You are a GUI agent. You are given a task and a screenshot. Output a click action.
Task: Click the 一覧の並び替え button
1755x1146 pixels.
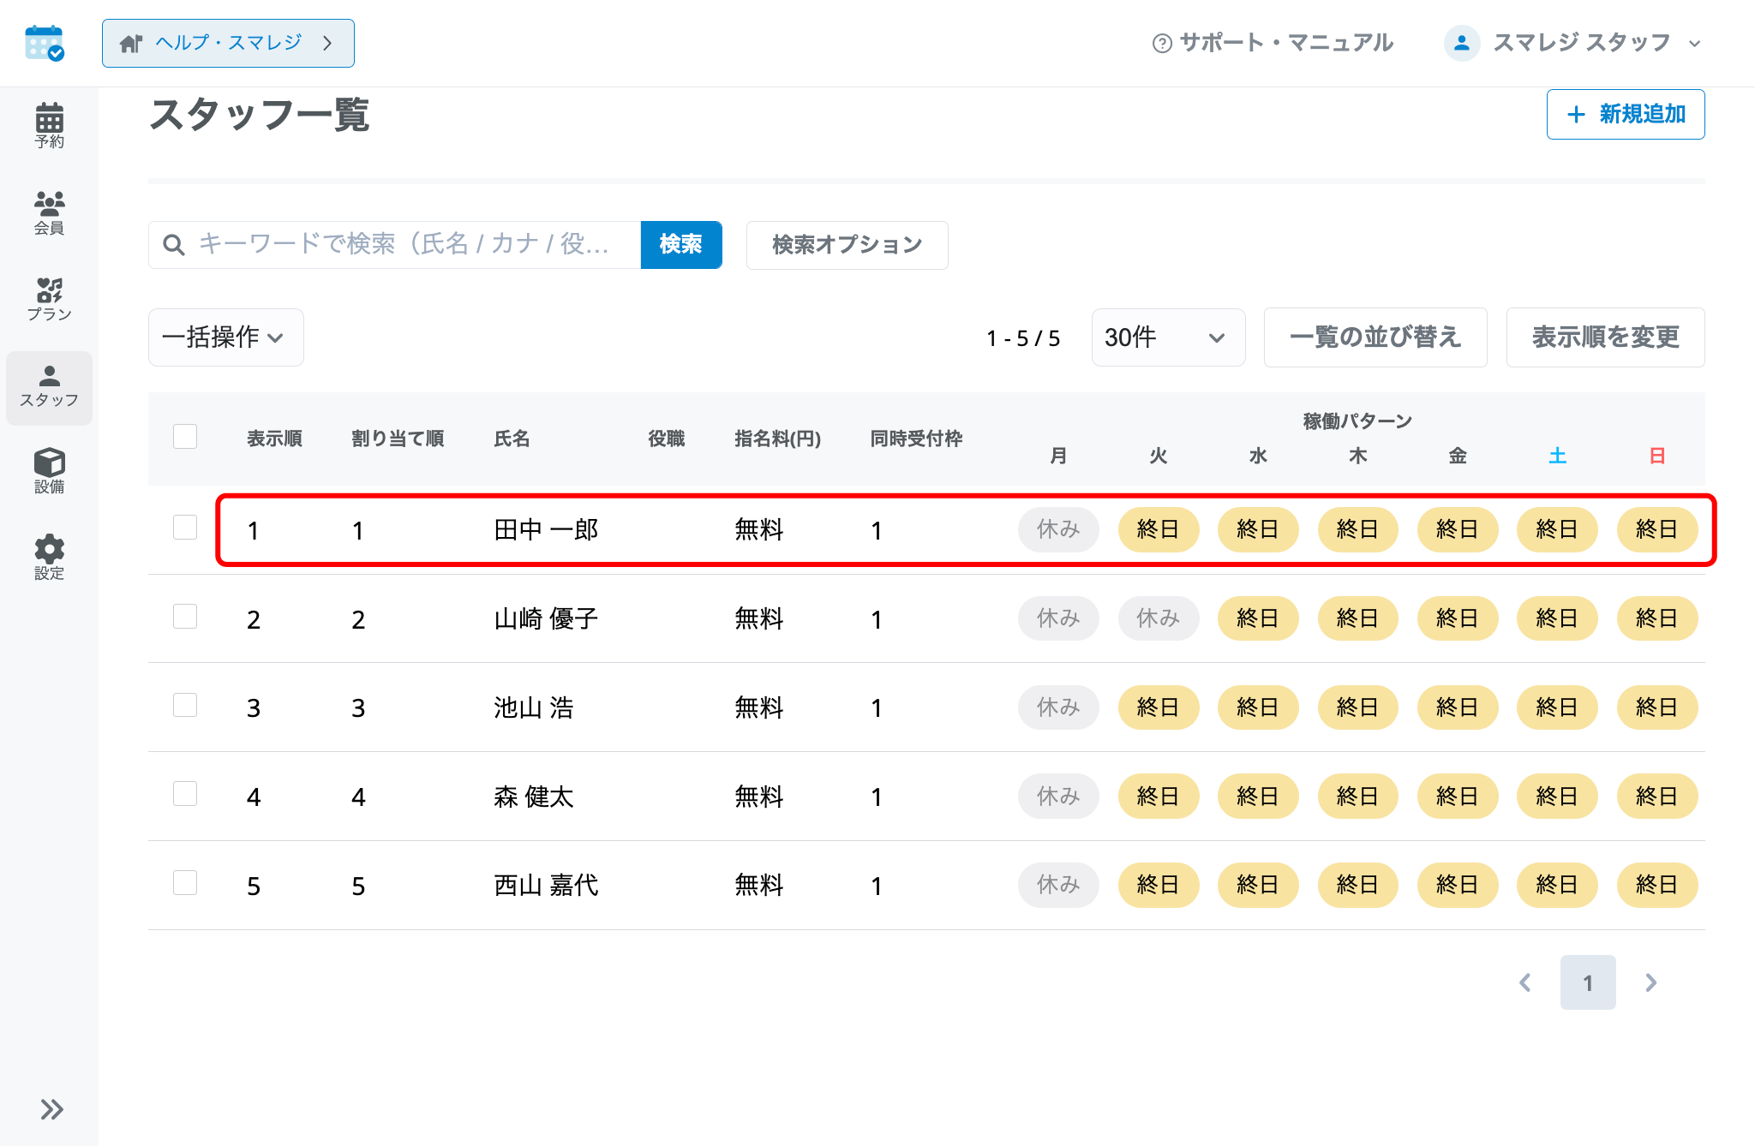1375,337
